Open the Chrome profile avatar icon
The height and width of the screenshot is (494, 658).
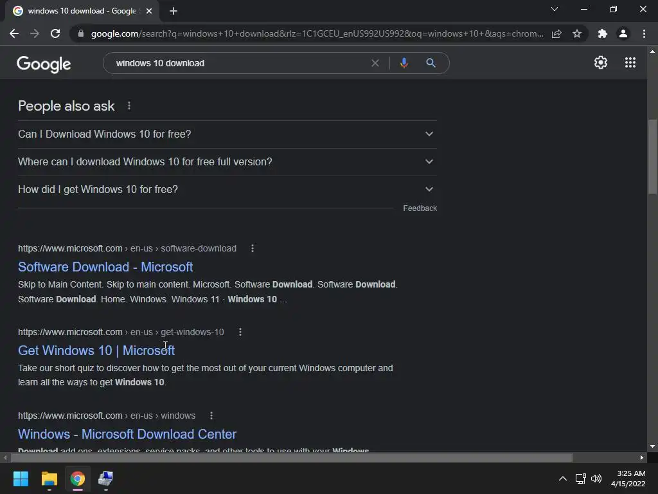[623, 33]
